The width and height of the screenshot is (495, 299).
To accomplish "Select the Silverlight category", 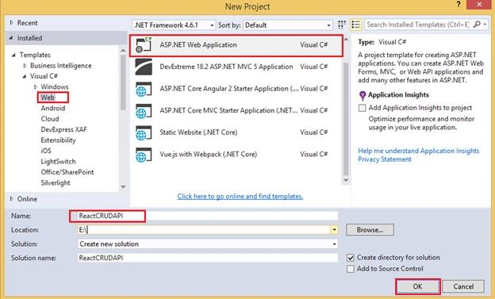I will [x=56, y=182].
